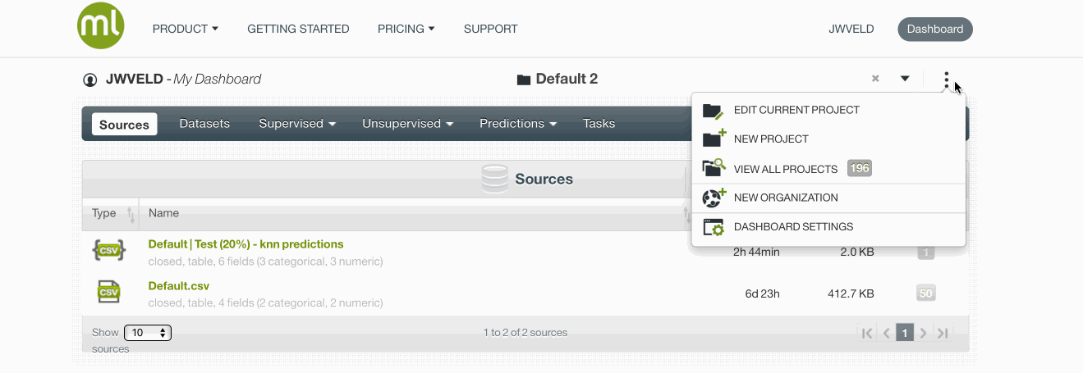Sort sources by Type column arrows
1083x373 pixels.
tap(131, 215)
